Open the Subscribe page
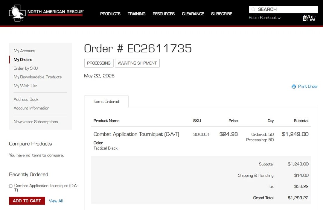Screen dimensions: 323x210 [221, 14]
